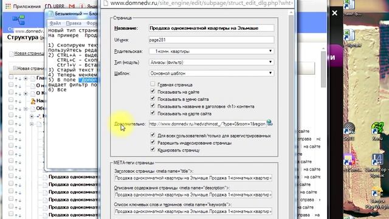
Task: Click the meta keywords field
Action: 193,212
